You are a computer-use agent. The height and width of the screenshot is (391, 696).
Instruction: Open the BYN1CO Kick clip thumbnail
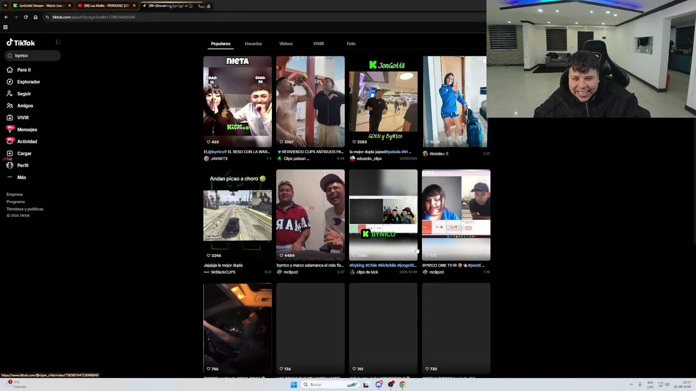(x=383, y=215)
